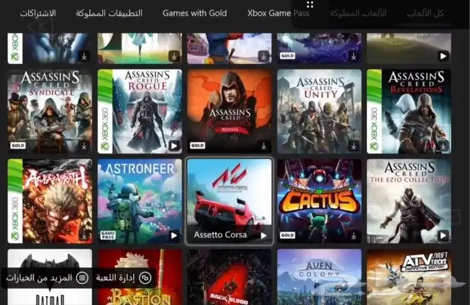Click download icon on Asura's Wrath tile
470x305 pixels.
coord(84,236)
